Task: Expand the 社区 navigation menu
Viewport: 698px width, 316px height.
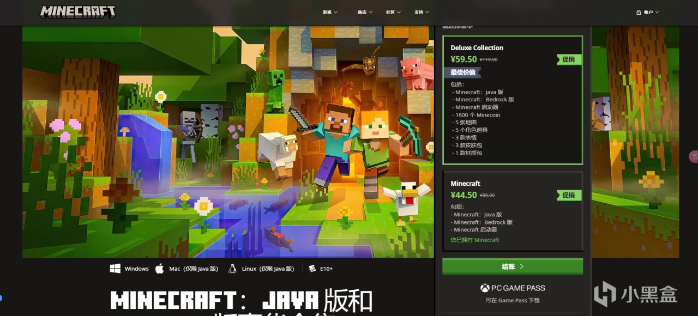Action: tap(393, 12)
